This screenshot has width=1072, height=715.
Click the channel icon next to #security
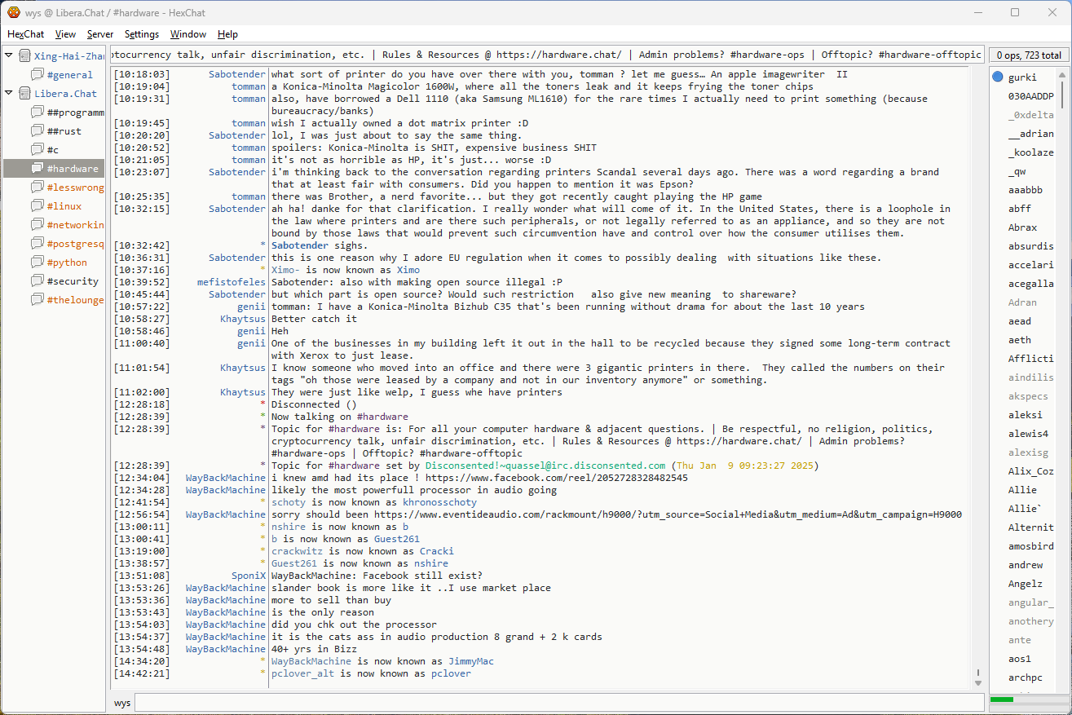pyautogui.click(x=37, y=281)
